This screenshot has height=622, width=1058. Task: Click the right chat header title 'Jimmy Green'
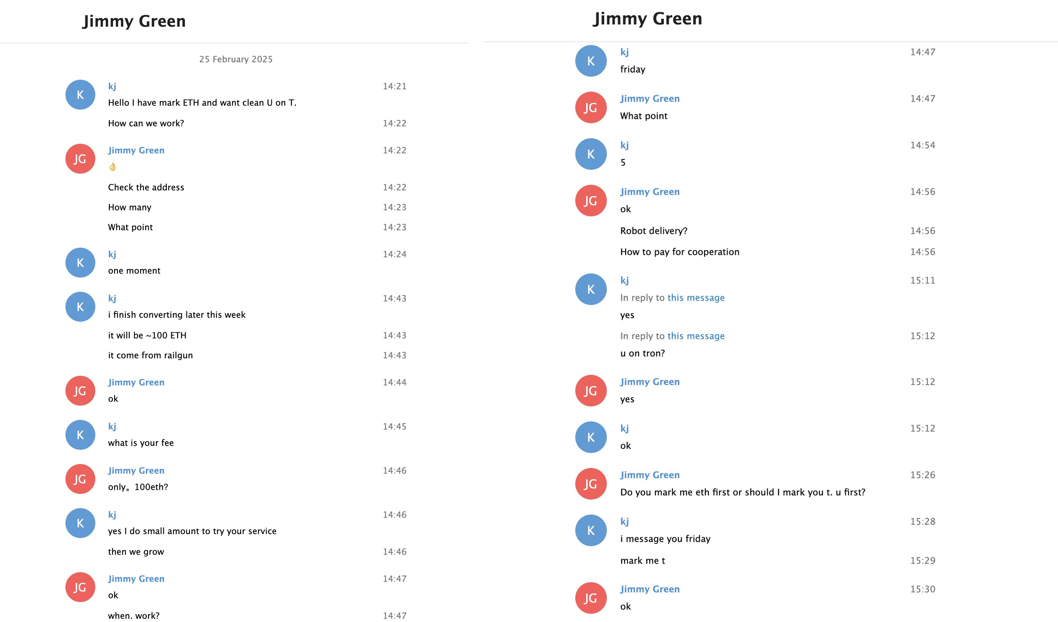647,19
